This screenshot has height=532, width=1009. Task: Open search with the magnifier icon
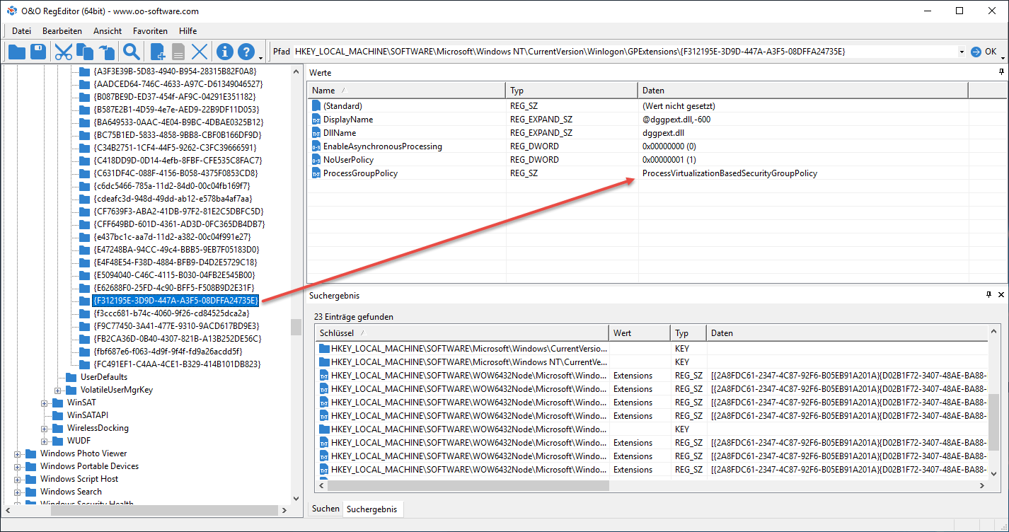[x=131, y=52]
